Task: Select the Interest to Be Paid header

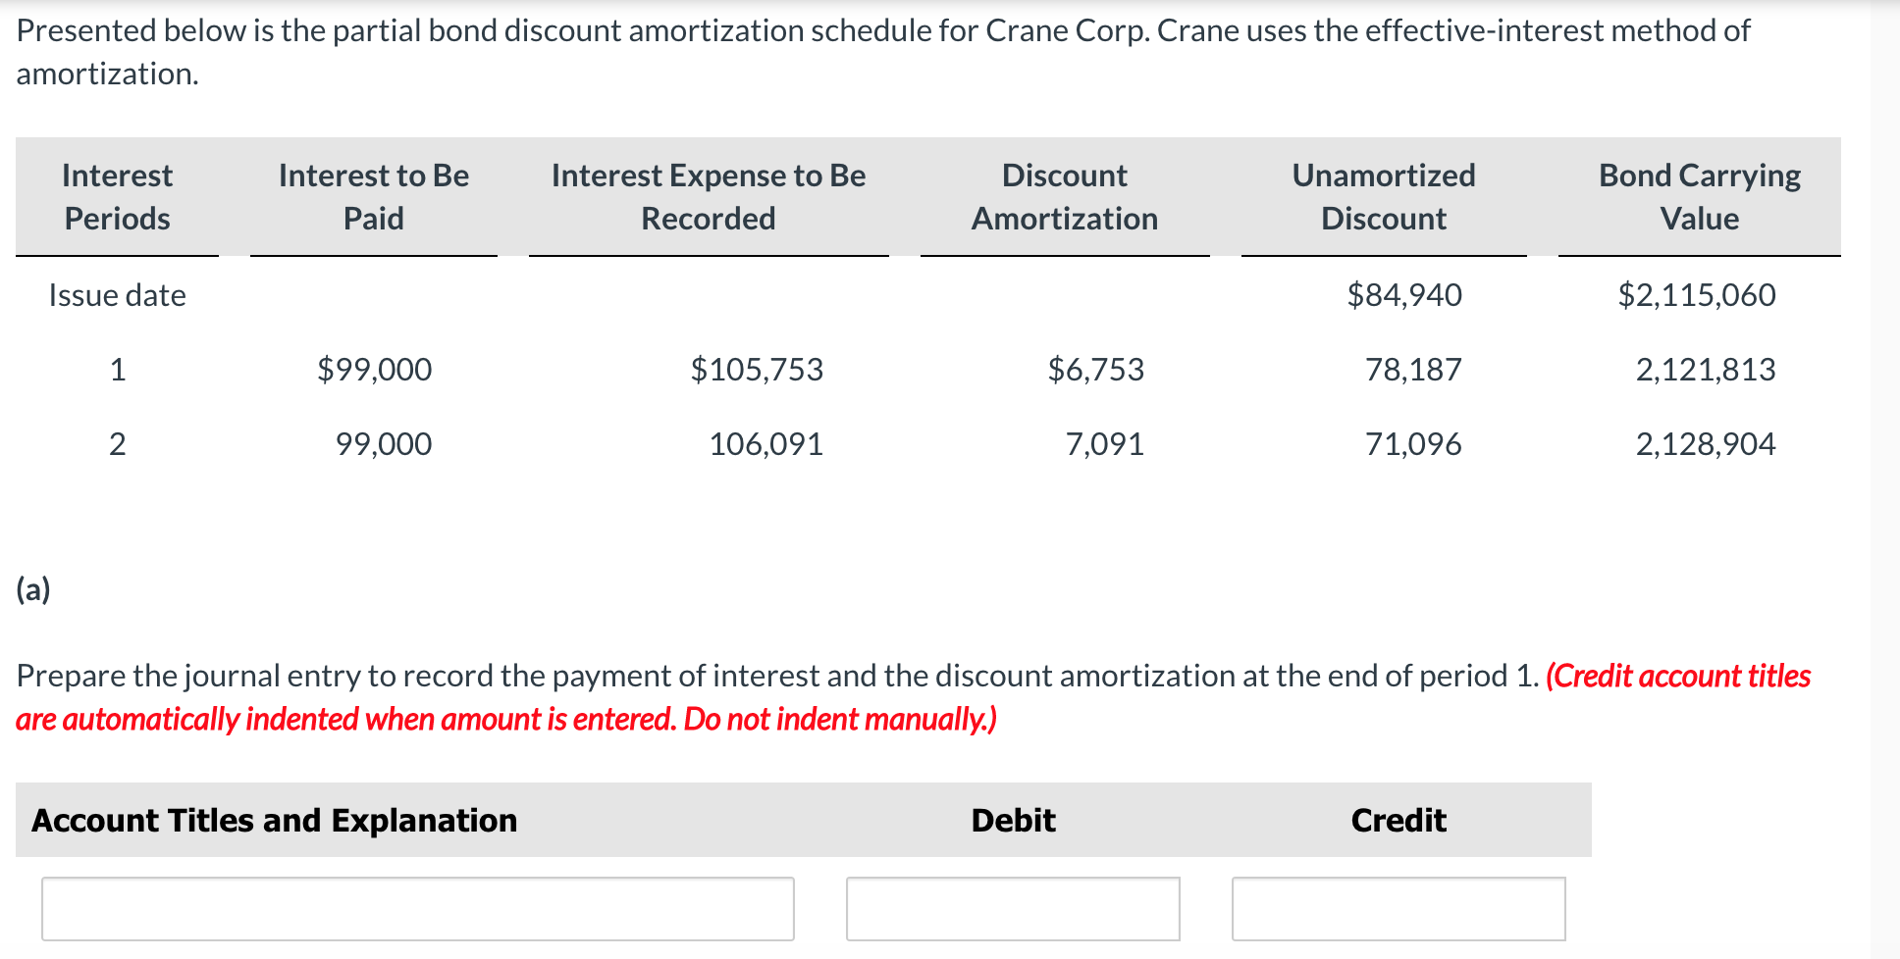Action: point(373,196)
